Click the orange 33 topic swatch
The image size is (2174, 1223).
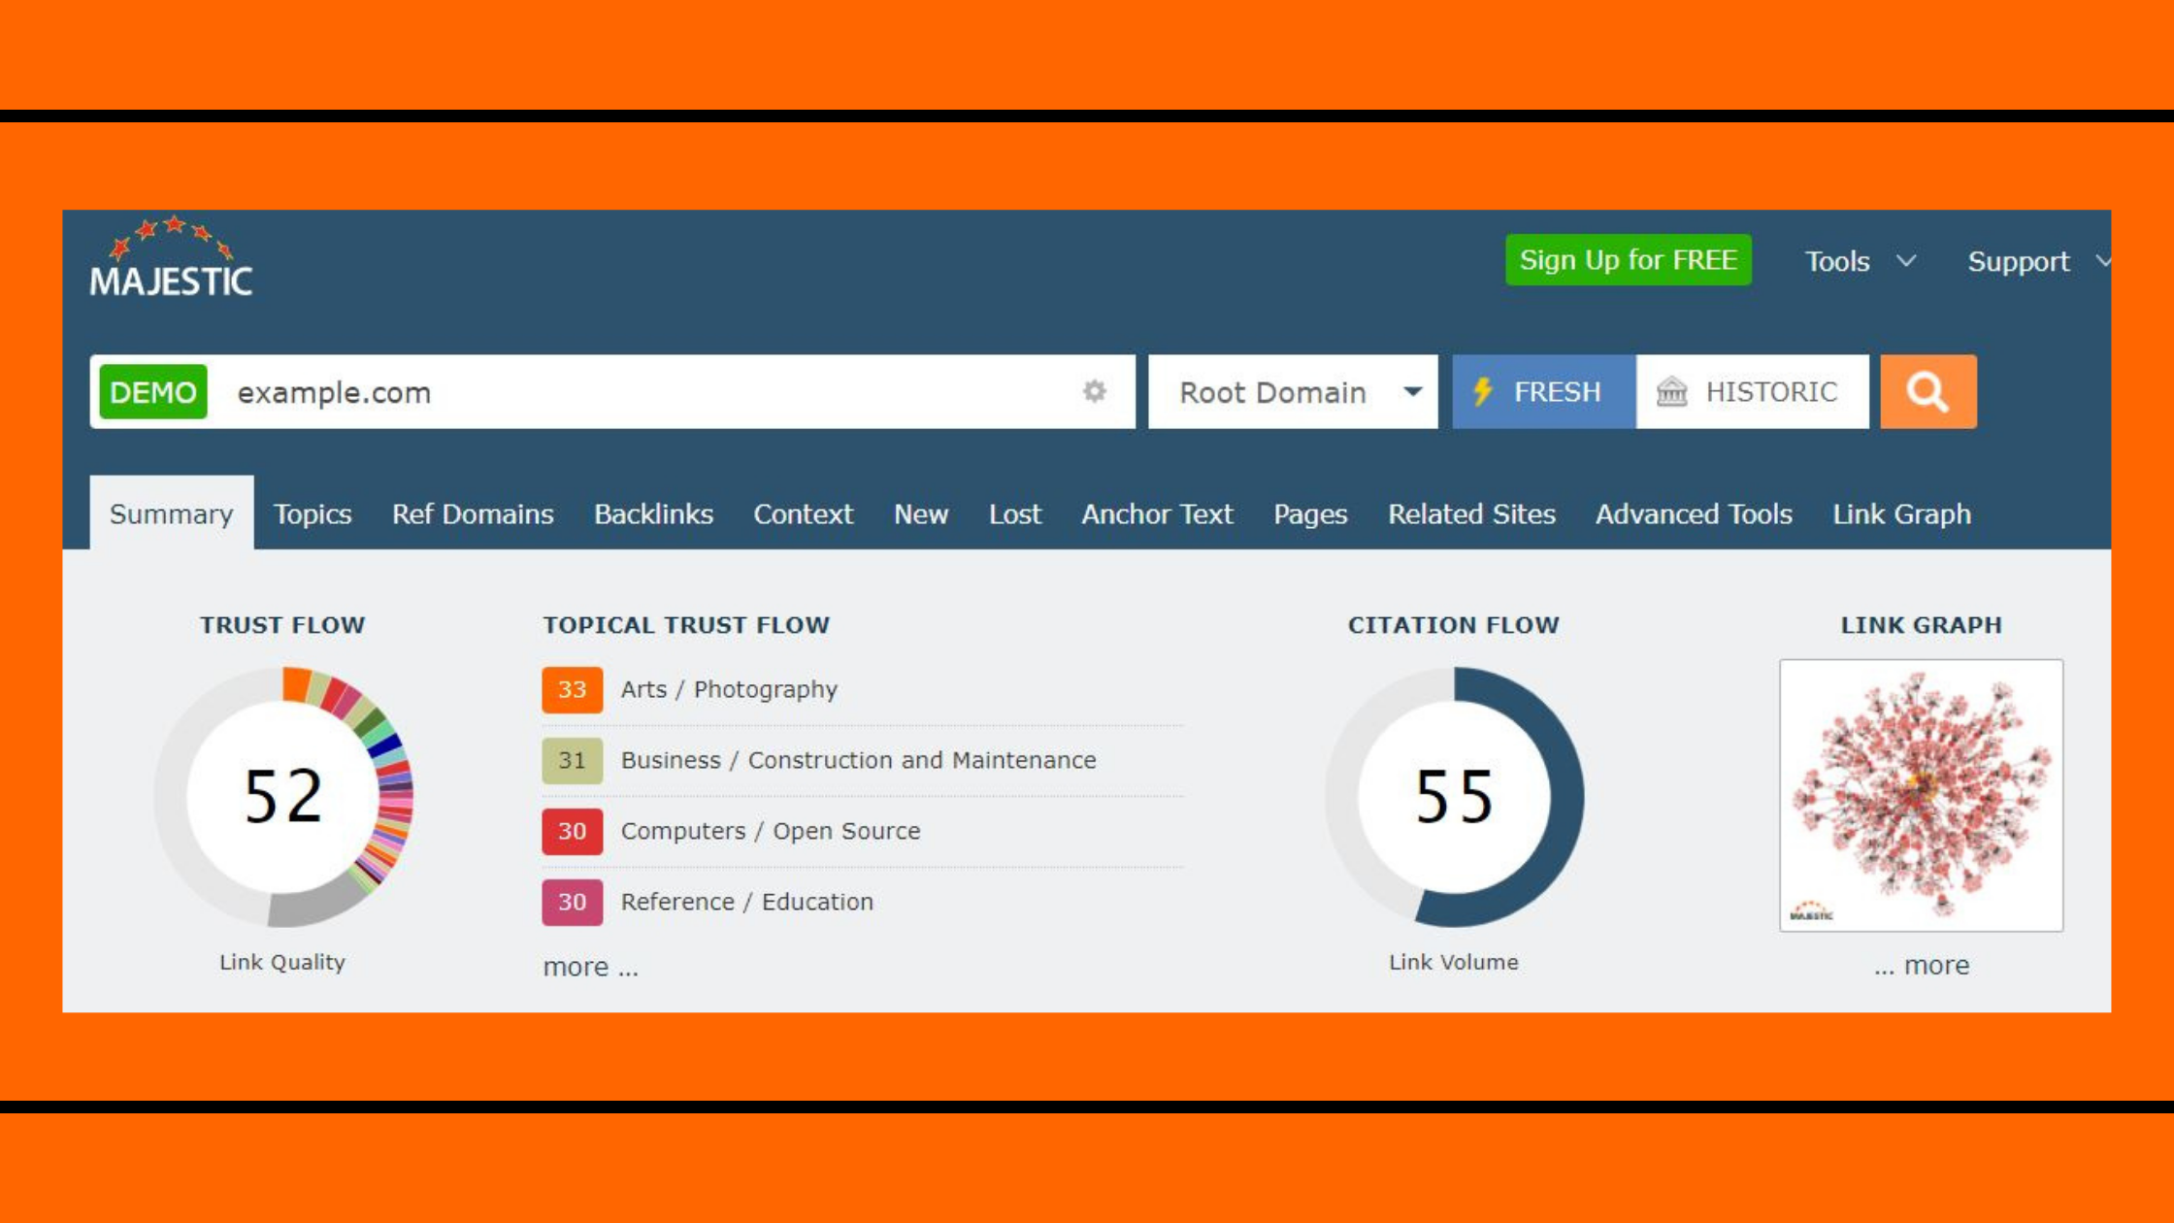[572, 689]
